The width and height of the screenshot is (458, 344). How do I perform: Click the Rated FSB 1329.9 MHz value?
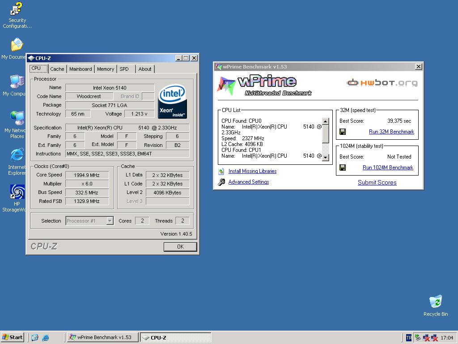pyautogui.click(x=87, y=201)
